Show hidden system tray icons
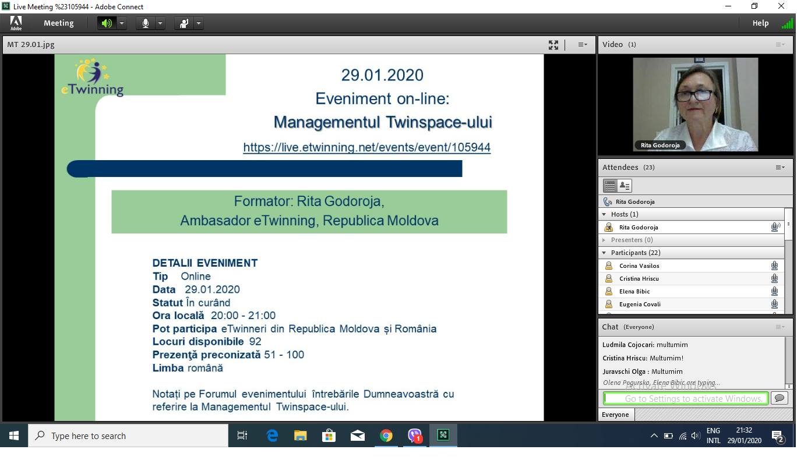 pyautogui.click(x=654, y=436)
